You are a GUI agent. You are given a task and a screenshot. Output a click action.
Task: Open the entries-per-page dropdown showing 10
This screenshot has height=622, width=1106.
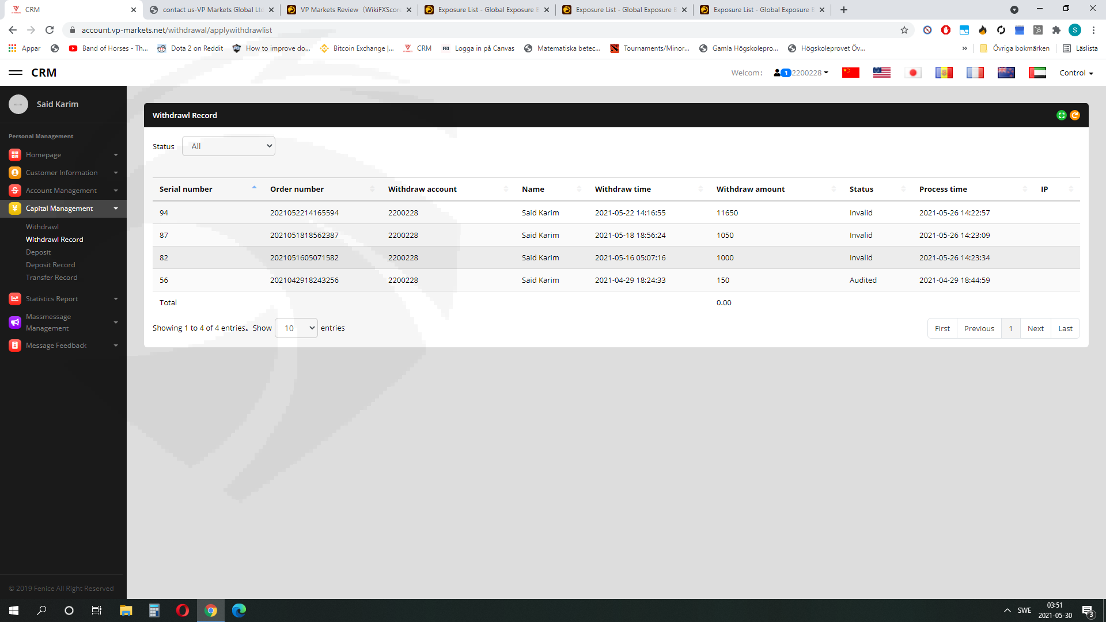[296, 328]
